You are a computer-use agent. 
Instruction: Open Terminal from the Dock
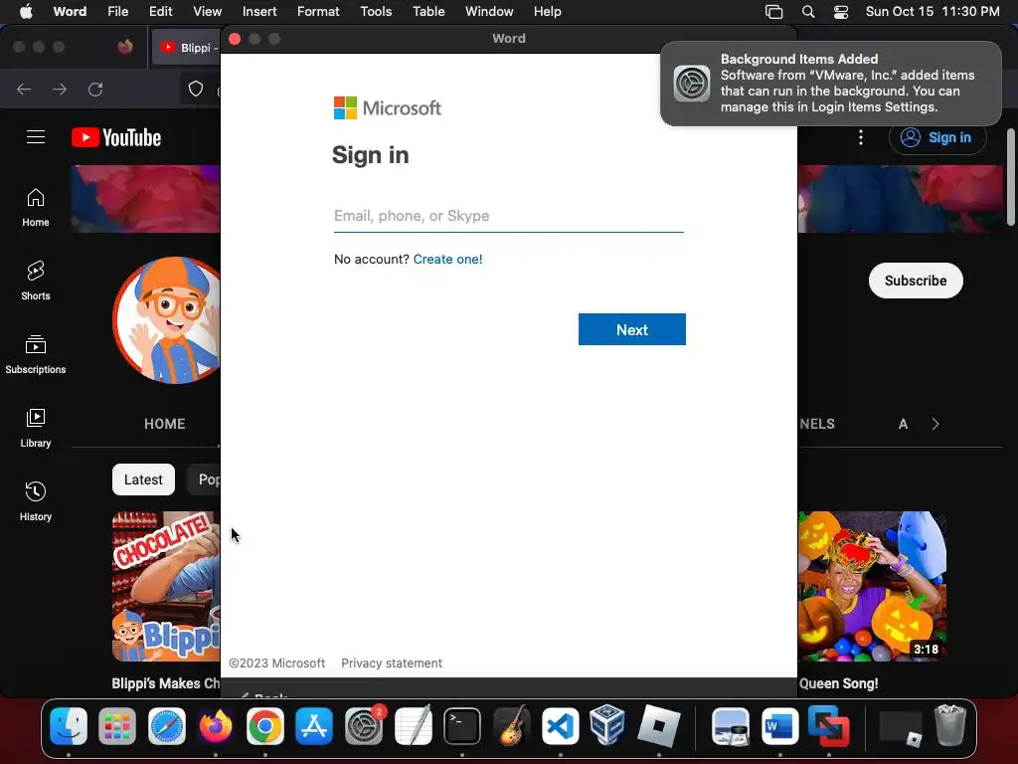(x=462, y=725)
